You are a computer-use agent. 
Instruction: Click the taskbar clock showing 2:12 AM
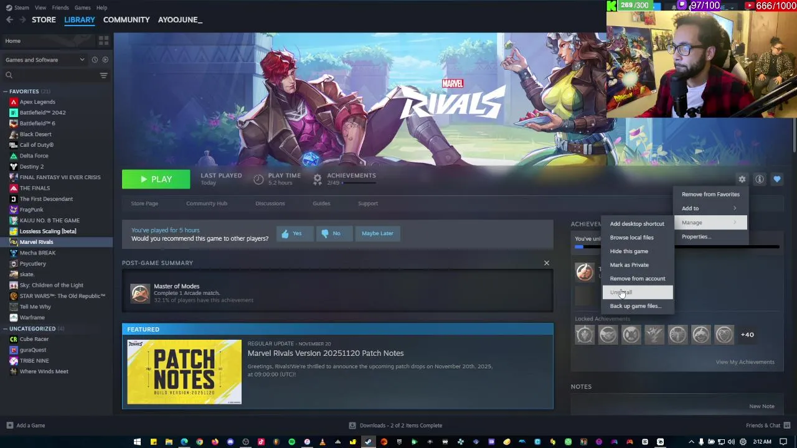762,442
